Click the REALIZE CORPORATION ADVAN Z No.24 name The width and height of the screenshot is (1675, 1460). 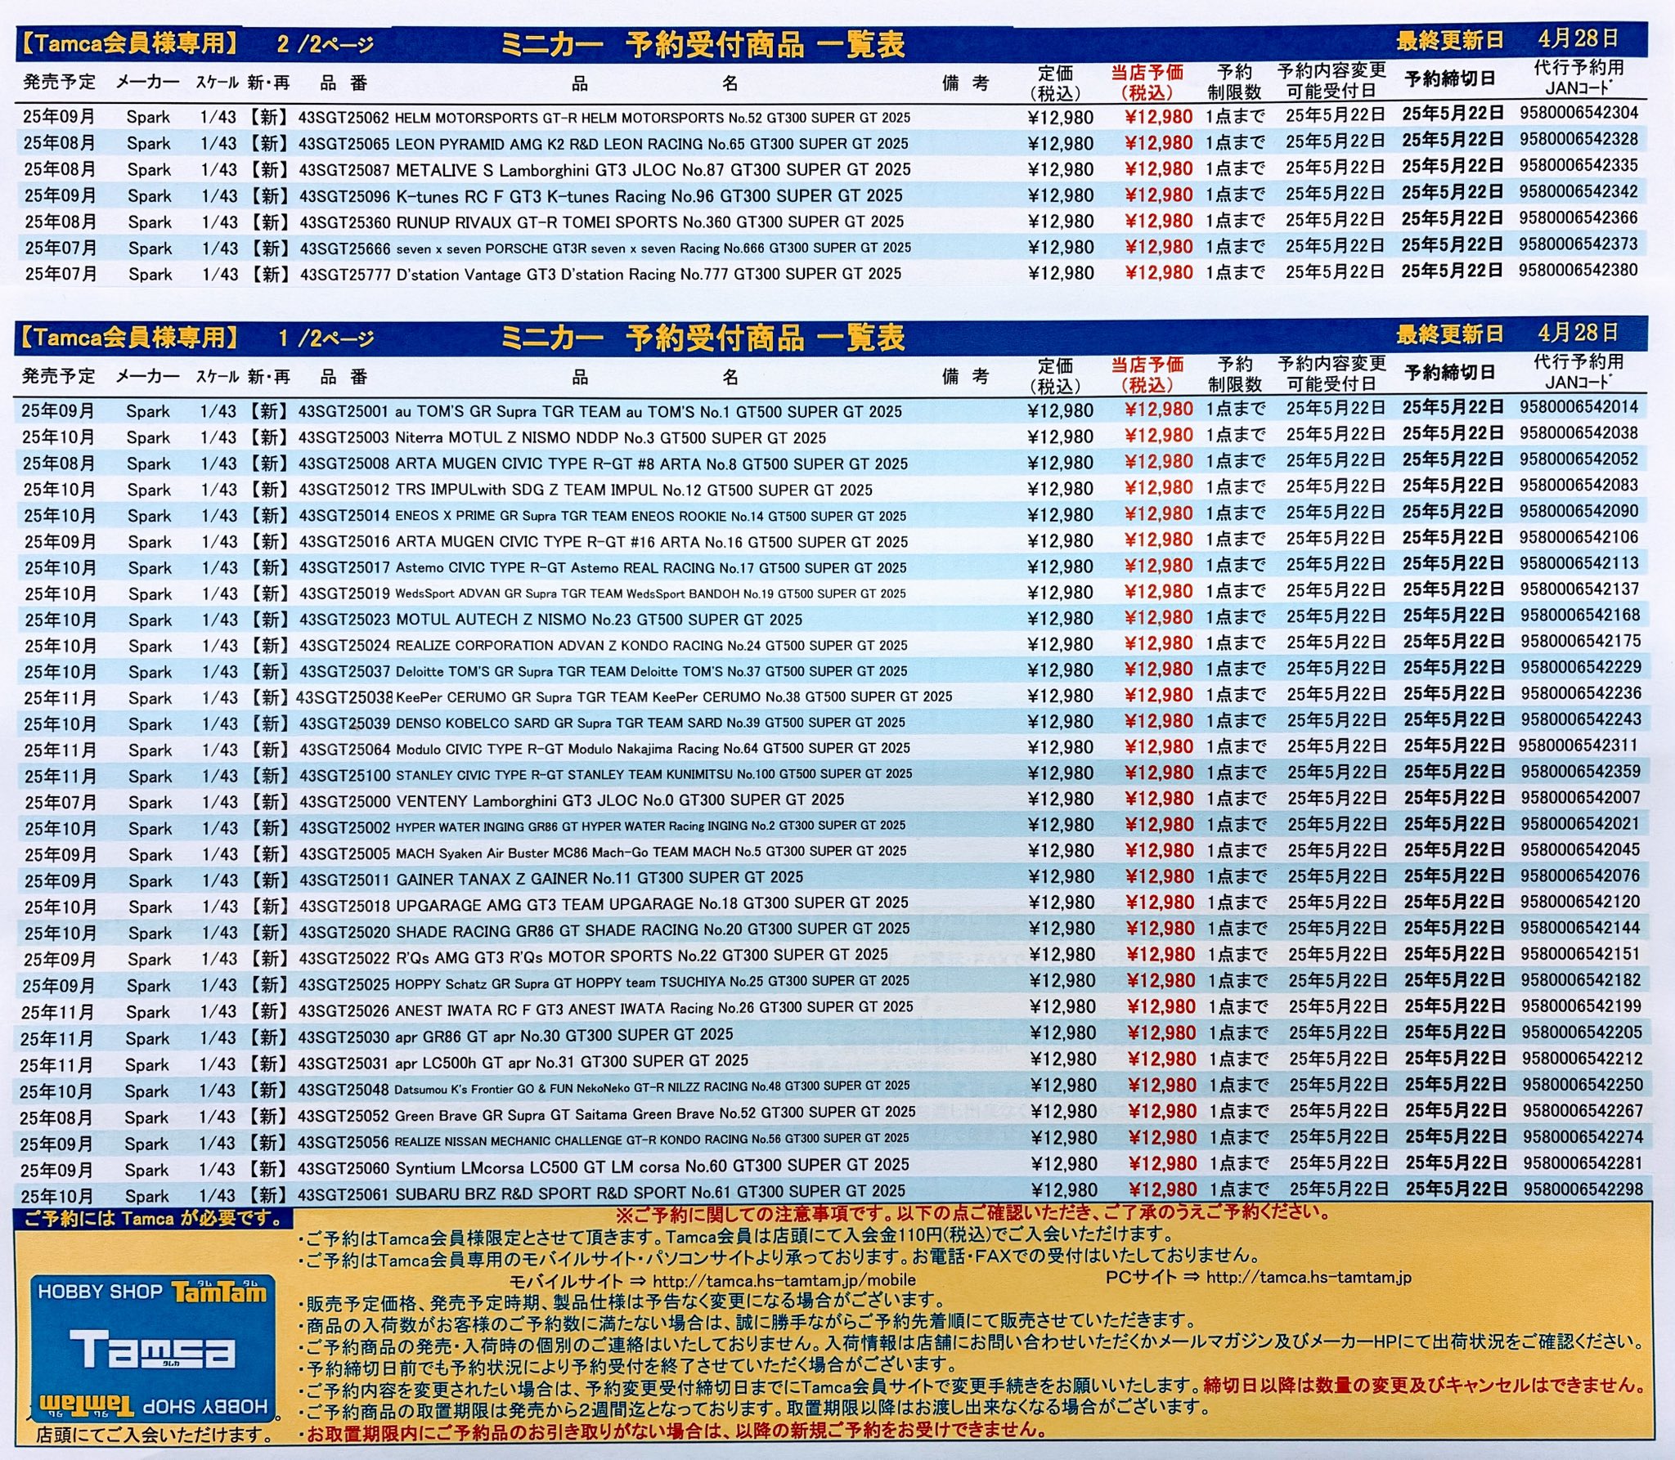pos(652,646)
